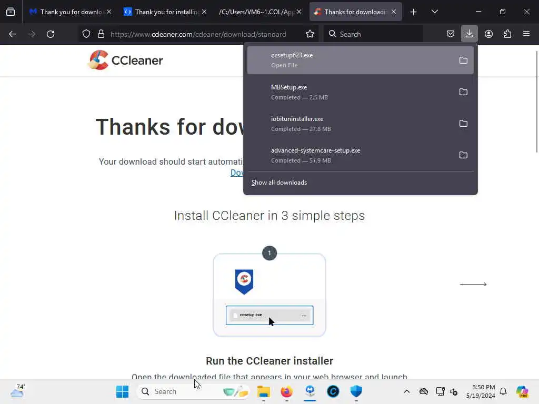Open the tracking protection shield icon
The width and height of the screenshot is (539, 404).
point(86,34)
